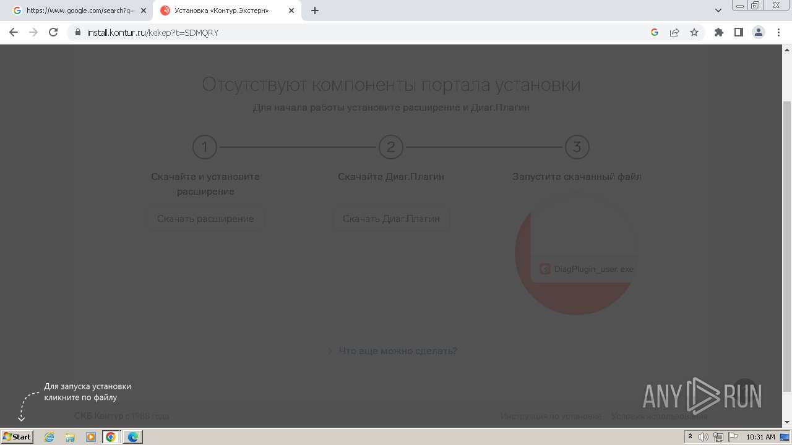The width and height of the screenshot is (792, 445).
Task: Close the Google search tab
Action: click(x=144, y=11)
